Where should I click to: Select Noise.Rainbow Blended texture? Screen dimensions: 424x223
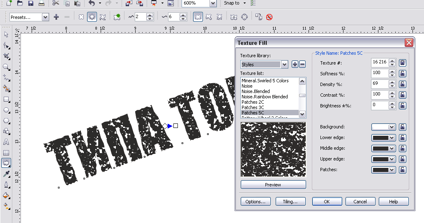pos(270,97)
